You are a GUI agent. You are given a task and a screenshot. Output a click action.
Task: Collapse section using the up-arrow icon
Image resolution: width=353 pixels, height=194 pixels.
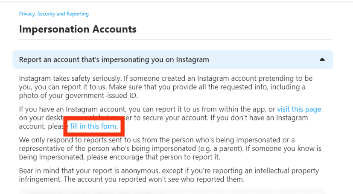click(322, 59)
